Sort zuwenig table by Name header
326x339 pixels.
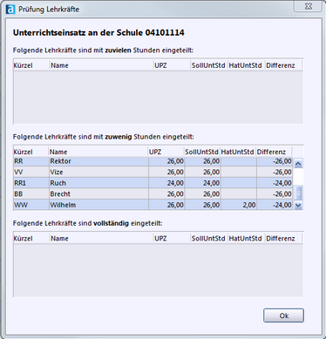(x=98, y=152)
